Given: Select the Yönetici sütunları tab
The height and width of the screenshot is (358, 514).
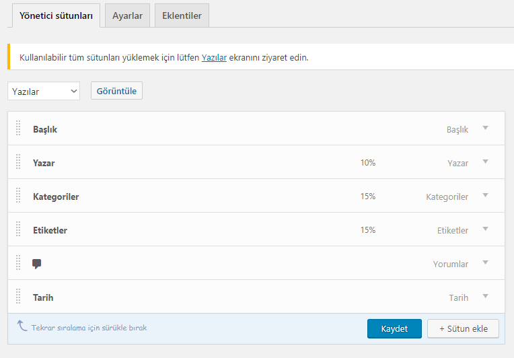Looking at the screenshot, I should click(x=56, y=15).
